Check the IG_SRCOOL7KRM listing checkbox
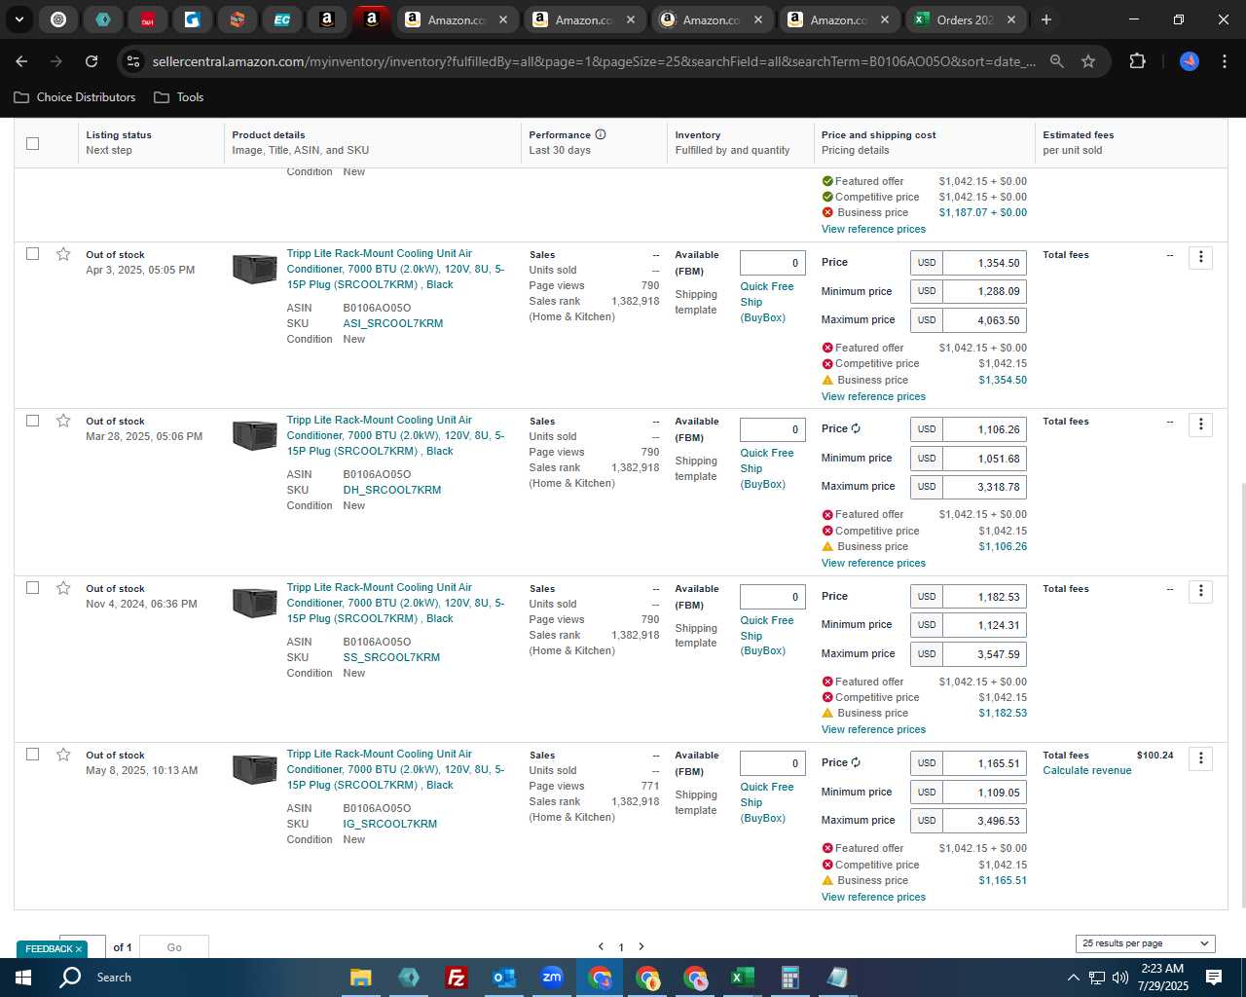1246x997 pixels. click(x=32, y=754)
